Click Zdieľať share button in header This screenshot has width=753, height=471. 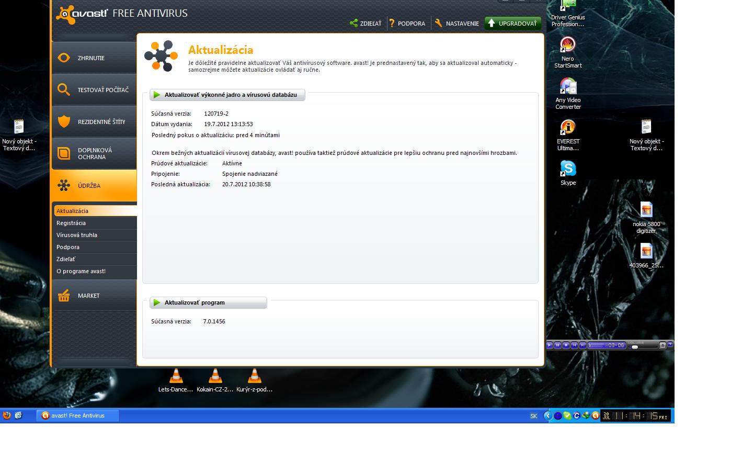[366, 23]
